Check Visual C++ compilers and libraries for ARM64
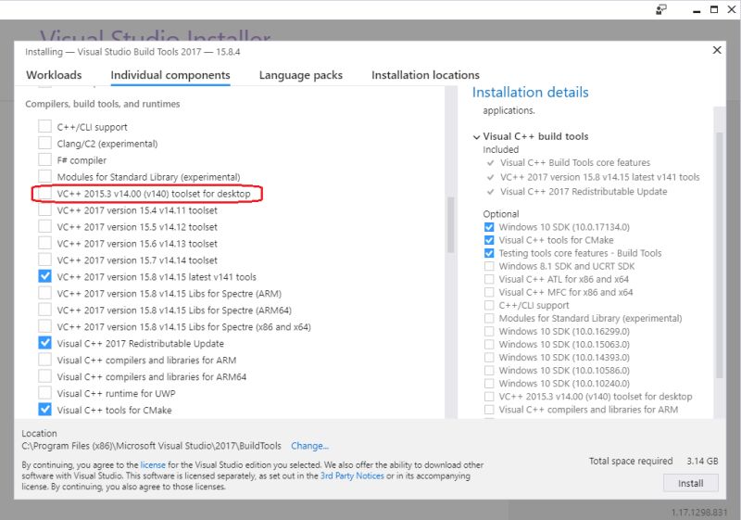Image resolution: width=741 pixels, height=520 pixels. coord(44,376)
